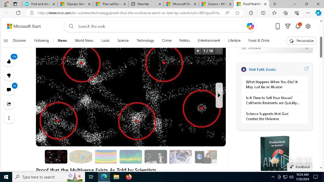324x182 pixels.
Task: Enter fullscreen slideshow mode
Action: (219, 51)
